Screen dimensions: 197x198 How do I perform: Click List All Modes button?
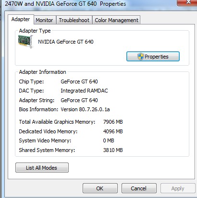(x=42, y=168)
